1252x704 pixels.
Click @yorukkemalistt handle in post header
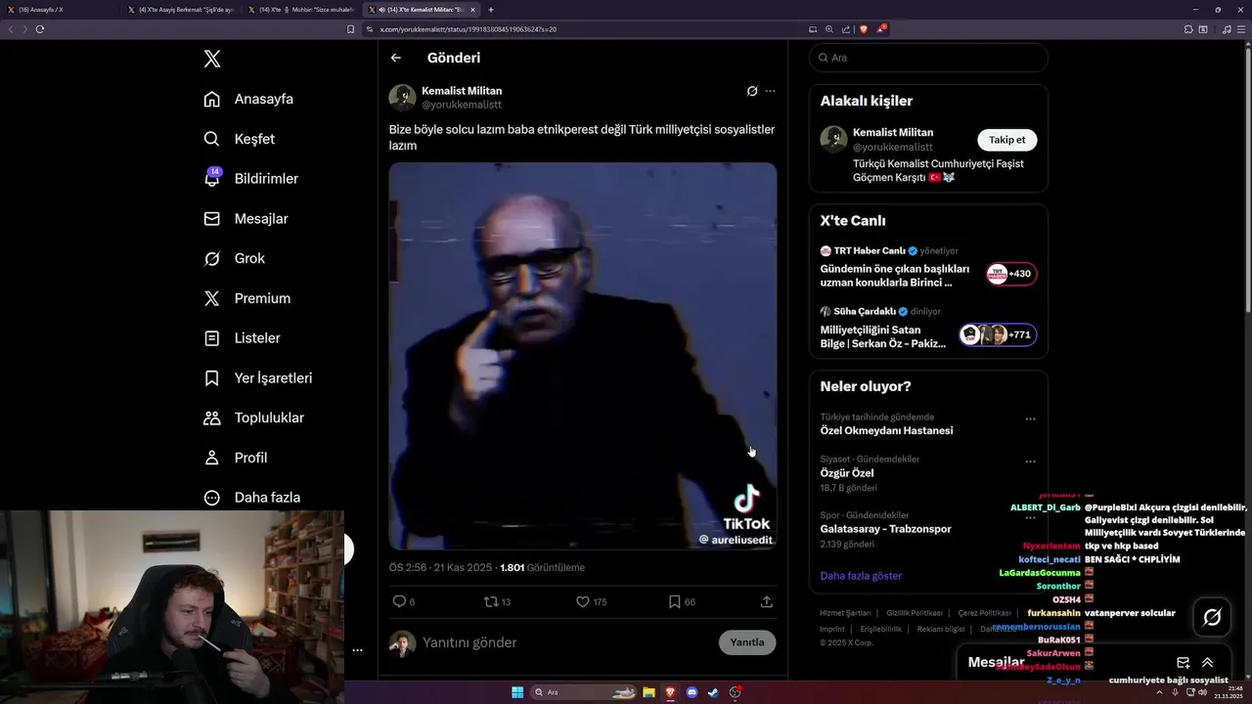click(x=461, y=105)
